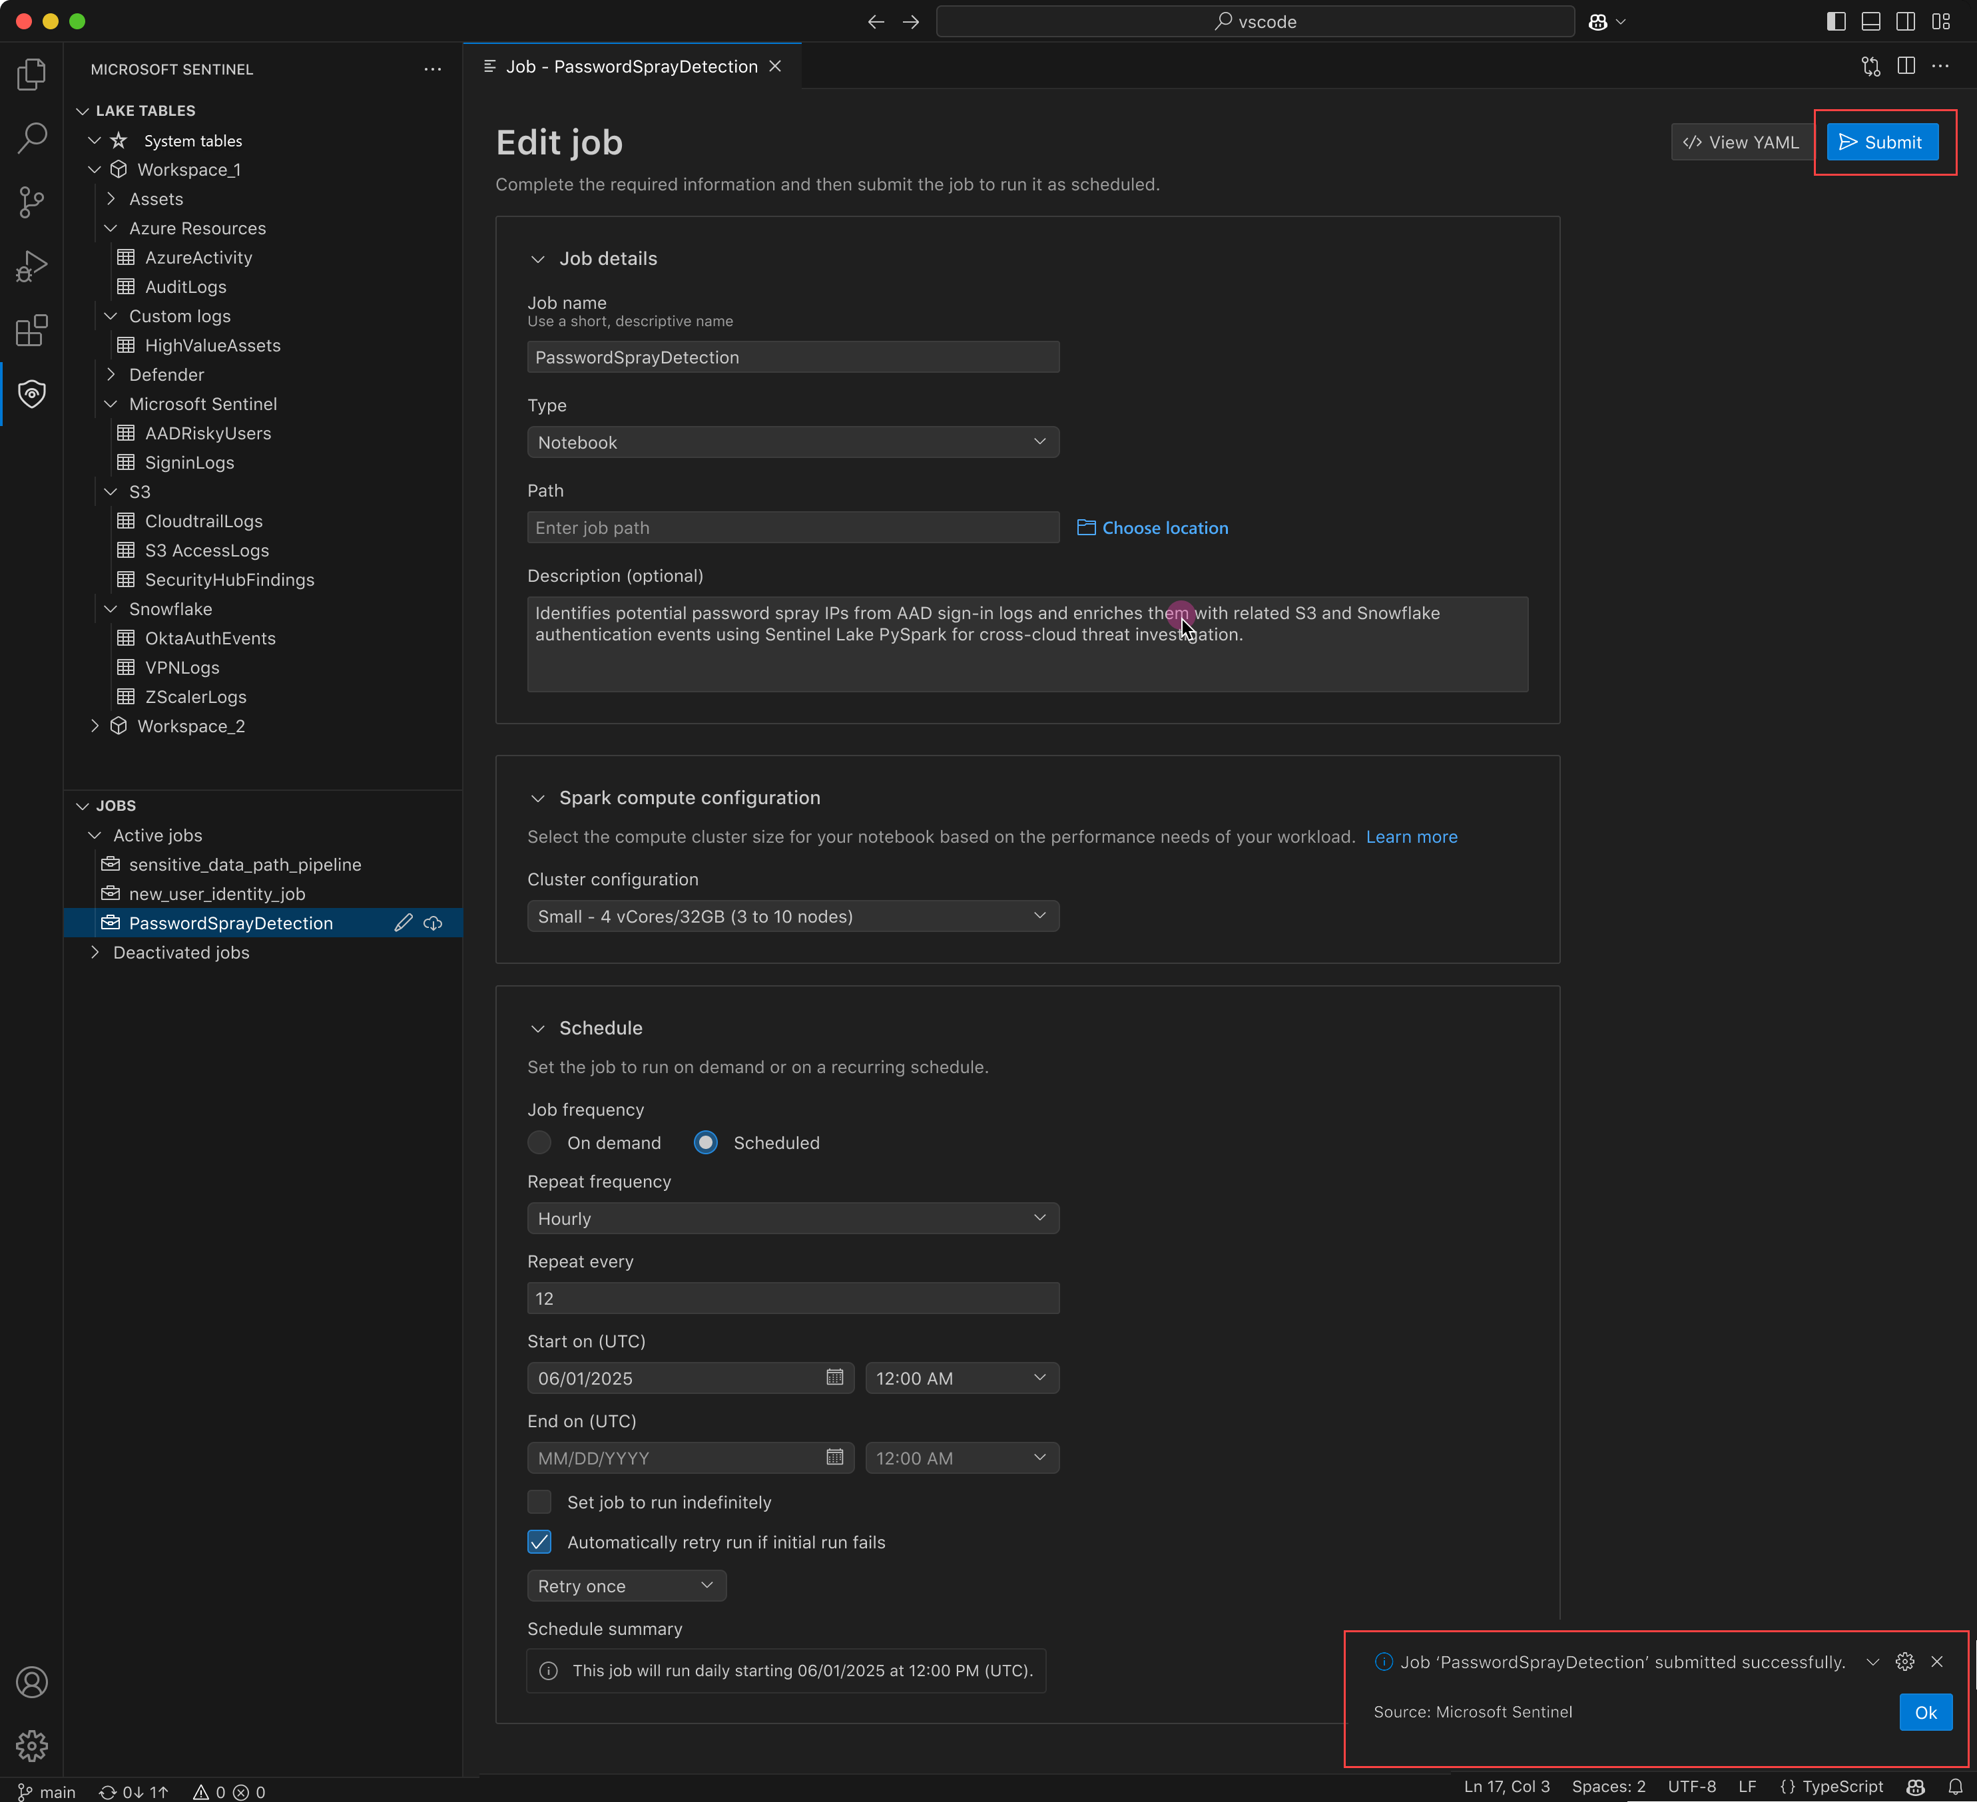Select the sensitive_data_path_pipeline job item
The image size is (1977, 1802).
[245, 865]
